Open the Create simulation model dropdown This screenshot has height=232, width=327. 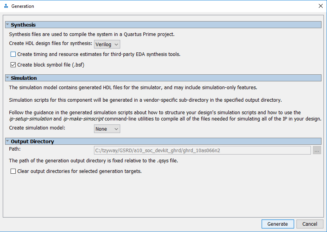(x=107, y=129)
